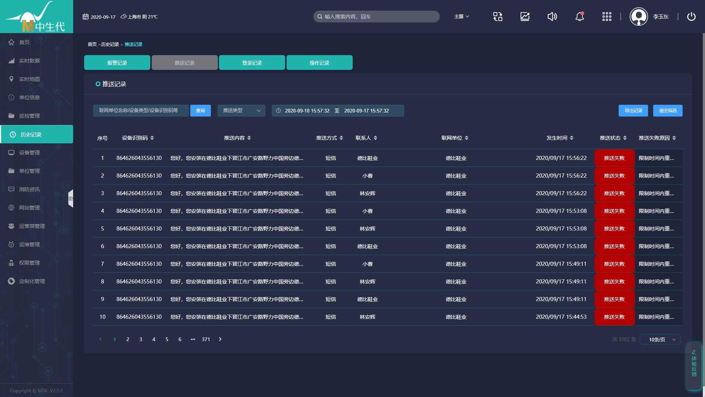Sort by 发生时间 column

coord(571,138)
